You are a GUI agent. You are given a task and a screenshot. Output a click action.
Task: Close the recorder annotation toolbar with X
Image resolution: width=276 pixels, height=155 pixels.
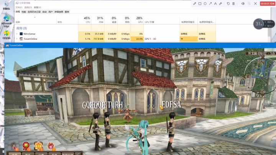point(255,3)
